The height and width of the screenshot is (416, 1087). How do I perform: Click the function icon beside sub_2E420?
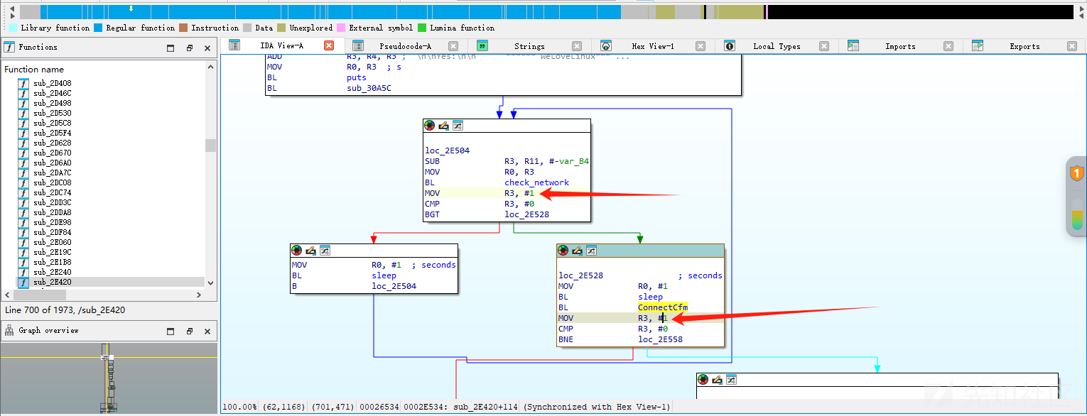coord(23,282)
